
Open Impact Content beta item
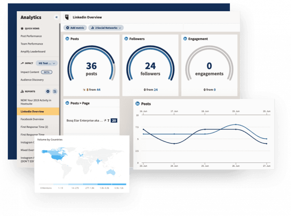click(30, 72)
